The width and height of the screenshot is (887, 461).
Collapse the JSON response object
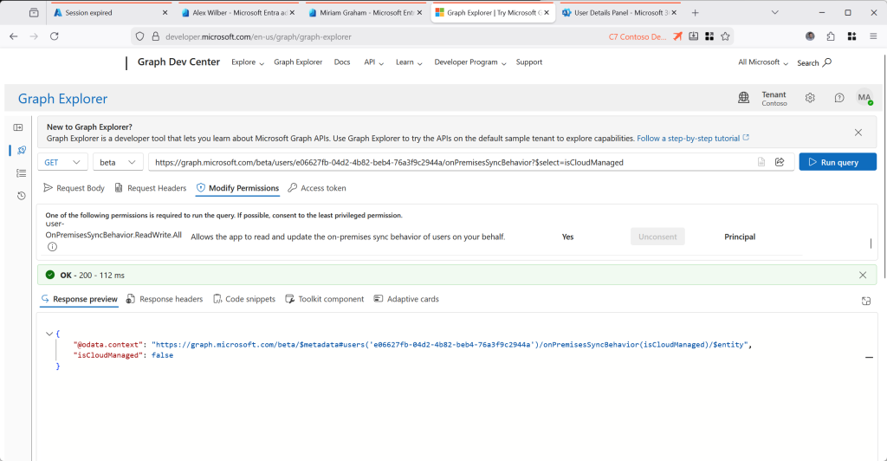(49, 334)
